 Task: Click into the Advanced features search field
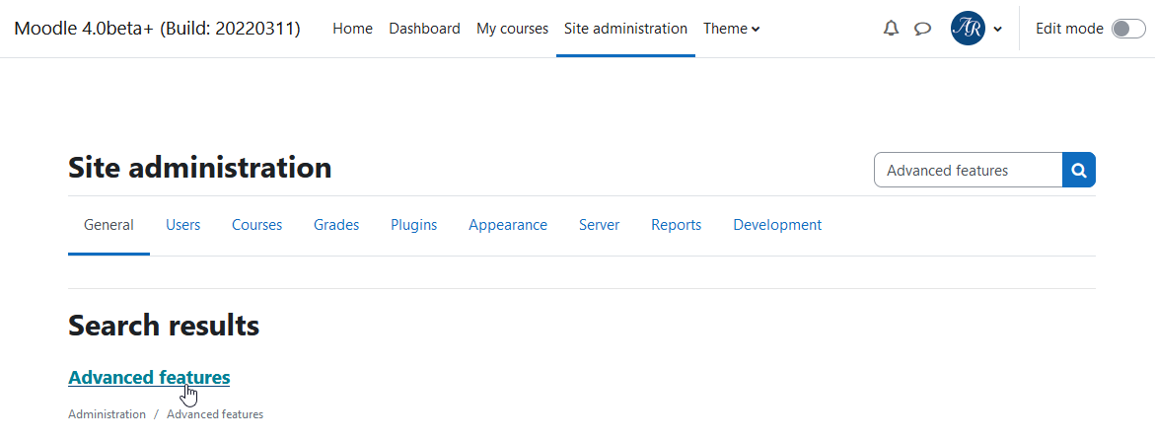(968, 170)
